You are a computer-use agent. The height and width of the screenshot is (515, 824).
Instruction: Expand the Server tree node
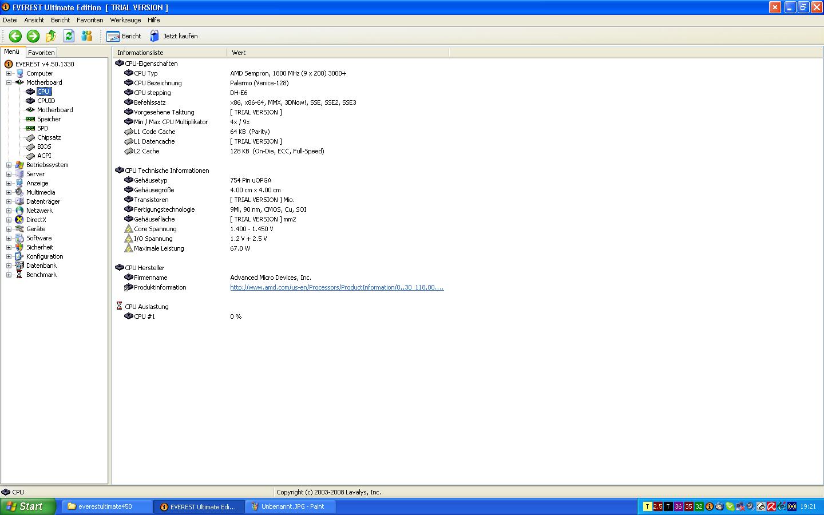[x=9, y=174]
